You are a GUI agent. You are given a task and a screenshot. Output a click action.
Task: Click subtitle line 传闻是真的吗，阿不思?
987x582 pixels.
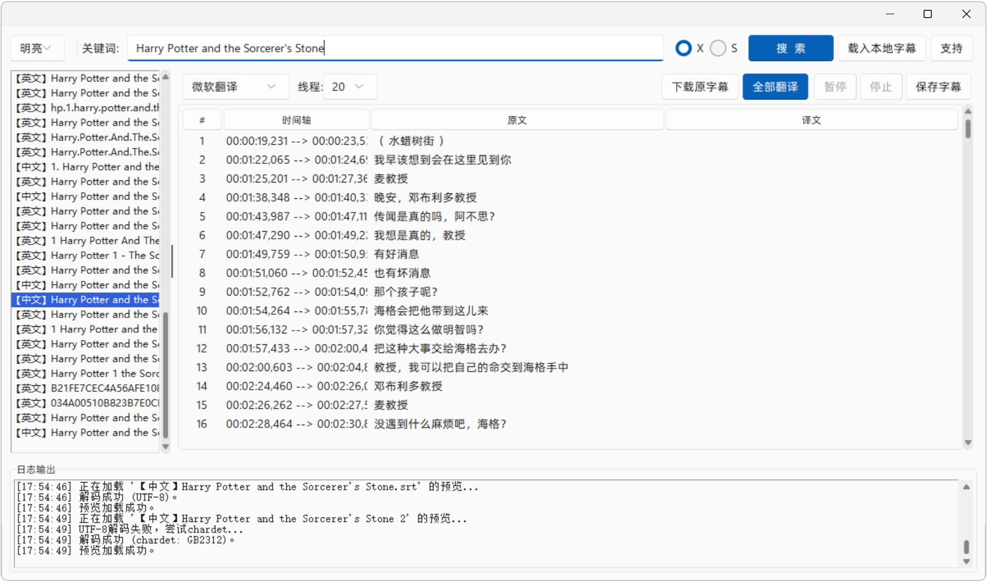tap(434, 216)
